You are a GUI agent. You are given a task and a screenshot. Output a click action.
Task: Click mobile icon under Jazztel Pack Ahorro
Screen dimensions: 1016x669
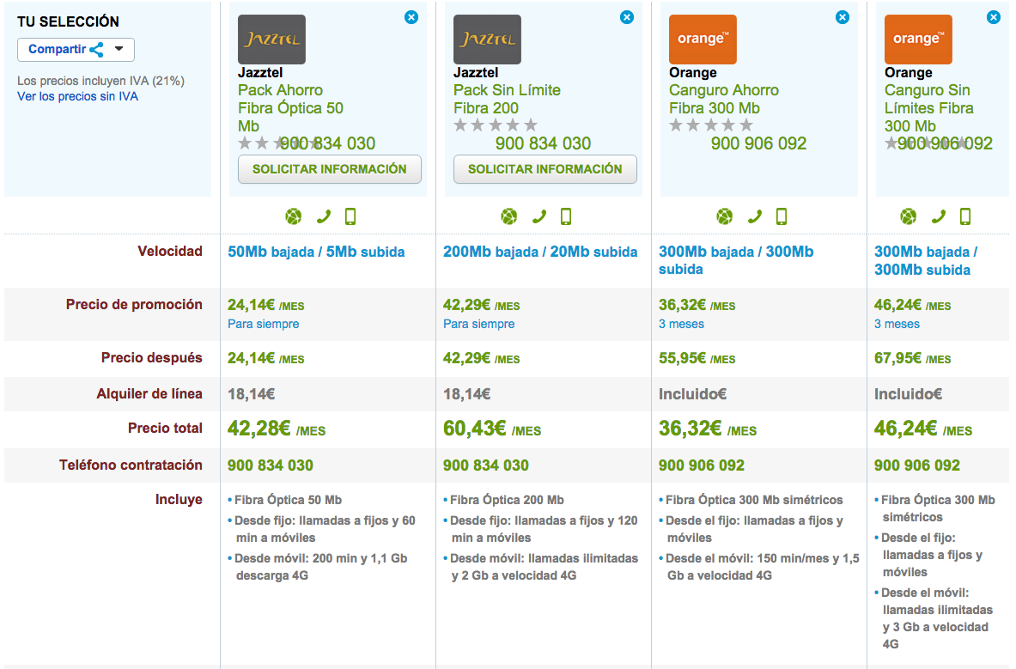(x=350, y=216)
